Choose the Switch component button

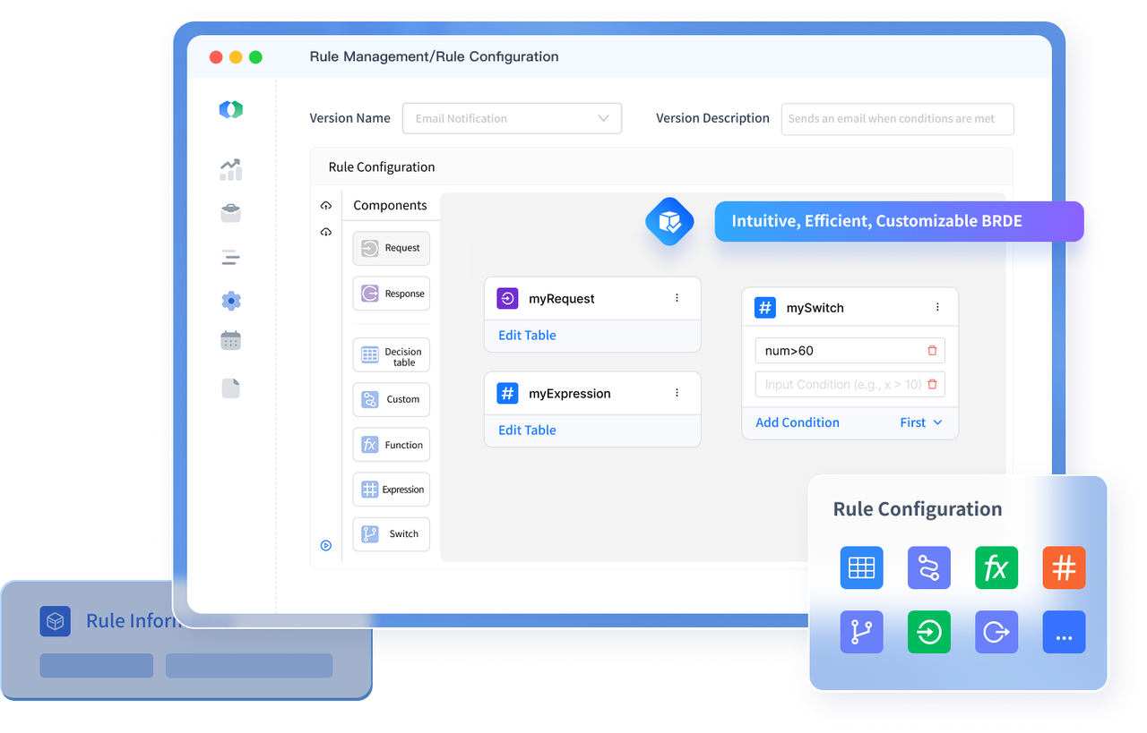pyautogui.click(x=392, y=533)
